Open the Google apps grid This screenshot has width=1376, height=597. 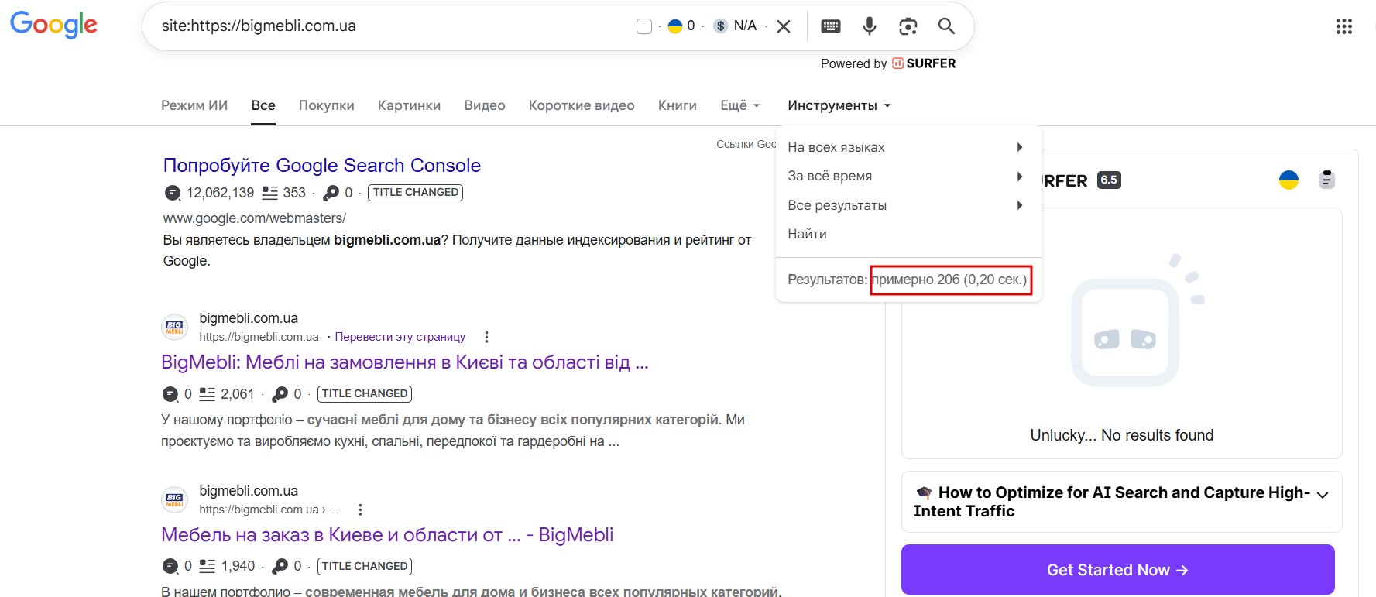(x=1344, y=26)
